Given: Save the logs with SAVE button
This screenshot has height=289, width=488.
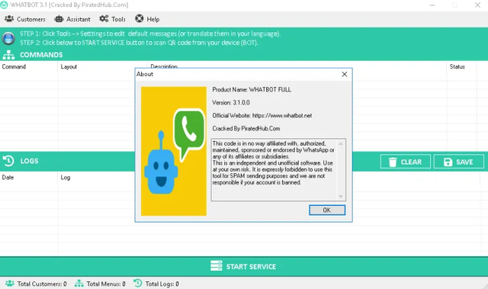Looking at the screenshot, I should pos(459,162).
